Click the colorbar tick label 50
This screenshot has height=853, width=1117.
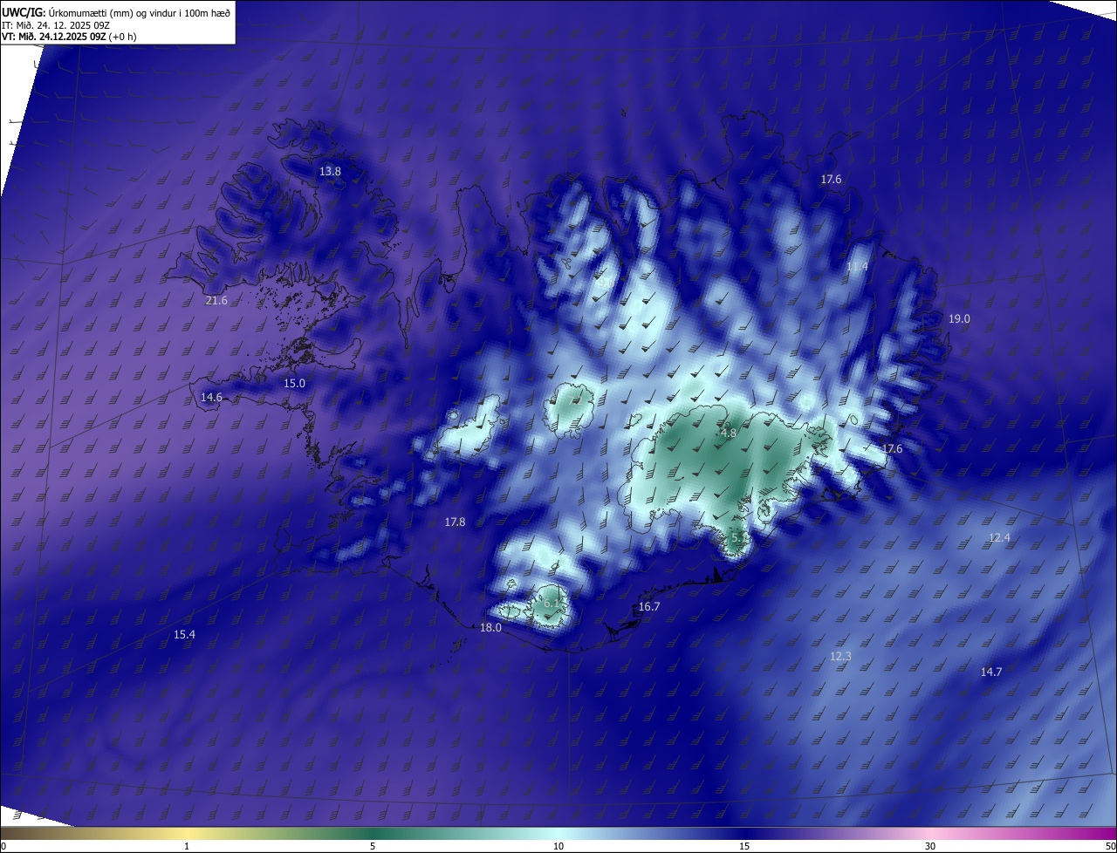1110,846
